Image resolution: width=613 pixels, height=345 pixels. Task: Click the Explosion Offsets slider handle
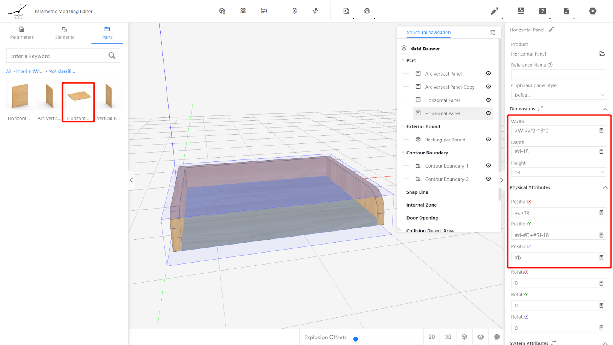pyautogui.click(x=356, y=339)
